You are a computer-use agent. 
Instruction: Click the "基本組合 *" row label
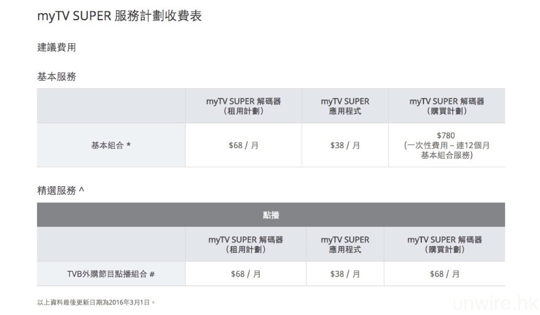click(111, 145)
